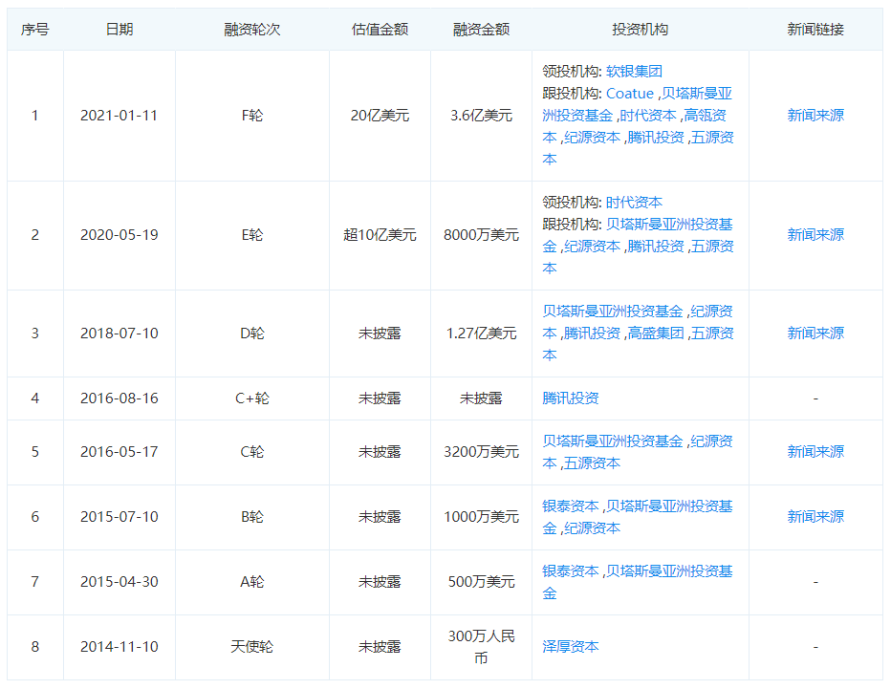891x689 pixels.
Task: Open 纪源资本 link in the E轮 row
Action: (592, 247)
